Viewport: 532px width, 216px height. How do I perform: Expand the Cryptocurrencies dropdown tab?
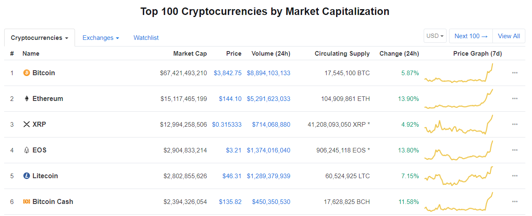click(x=40, y=38)
